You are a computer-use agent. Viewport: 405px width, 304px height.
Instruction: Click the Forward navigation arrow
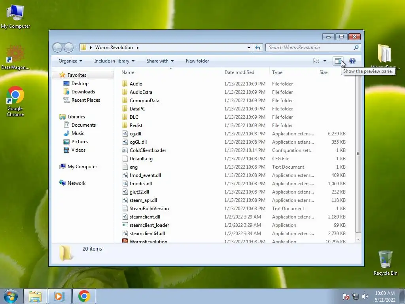coord(68,47)
